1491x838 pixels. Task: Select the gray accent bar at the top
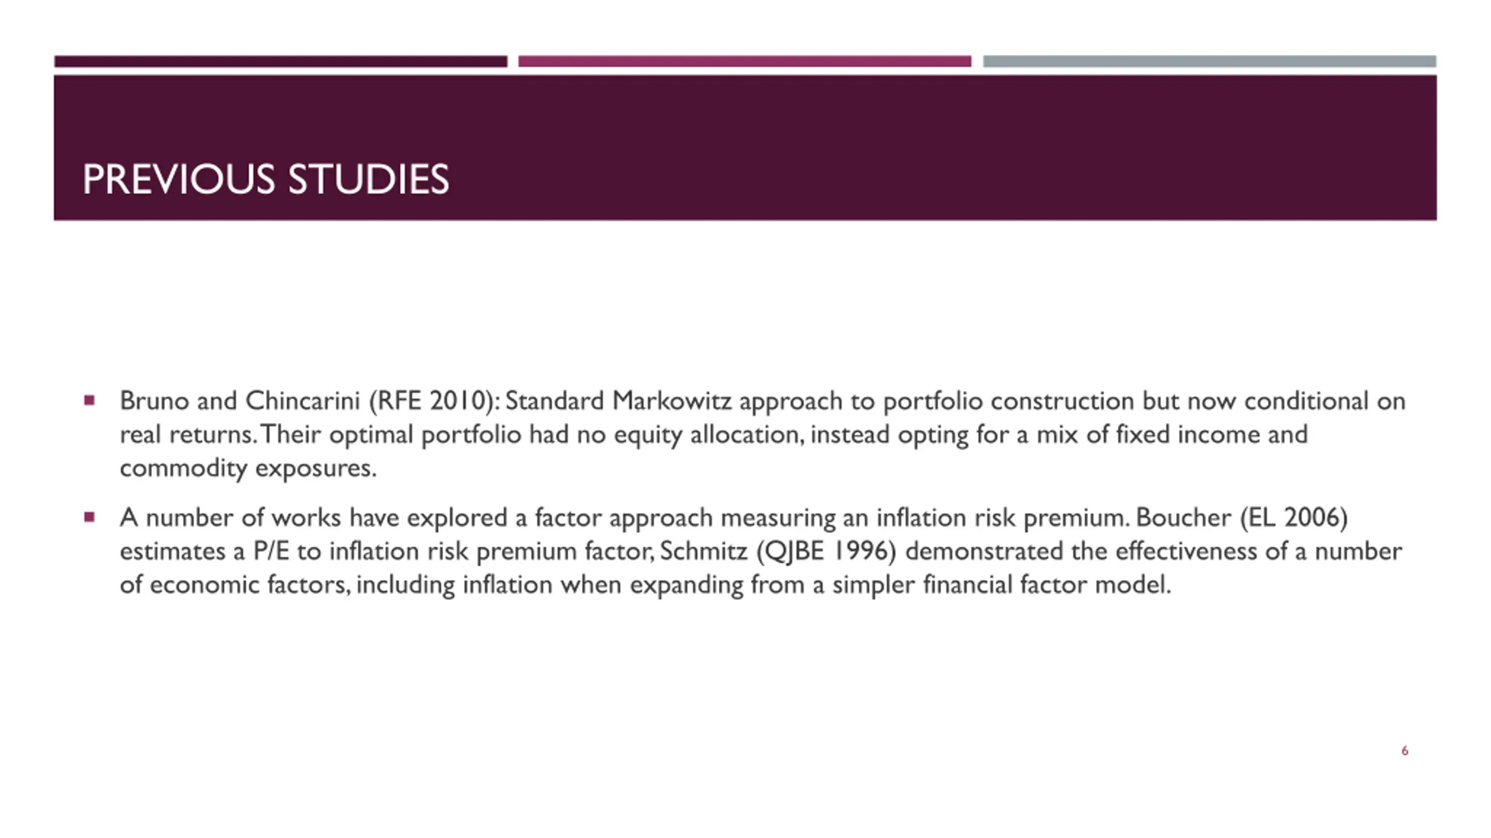tap(1210, 61)
